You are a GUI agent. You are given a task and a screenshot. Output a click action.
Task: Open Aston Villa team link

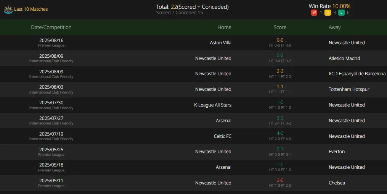click(x=221, y=43)
